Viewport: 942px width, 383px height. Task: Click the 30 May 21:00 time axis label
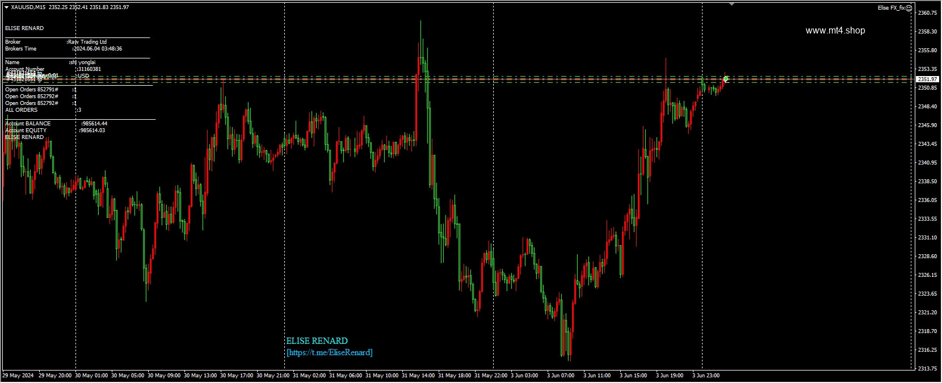click(273, 376)
